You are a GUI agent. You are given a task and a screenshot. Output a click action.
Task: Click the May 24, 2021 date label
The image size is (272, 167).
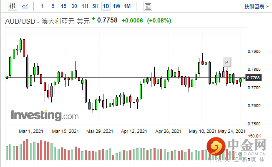(232, 131)
